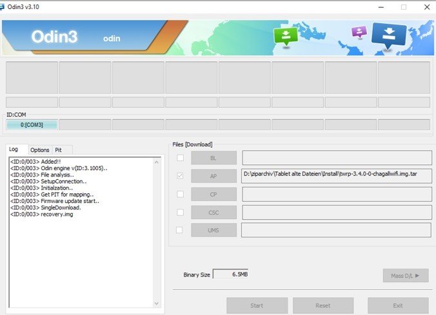Click the 'Firmware update start..' log line

pyautogui.click(x=54, y=201)
